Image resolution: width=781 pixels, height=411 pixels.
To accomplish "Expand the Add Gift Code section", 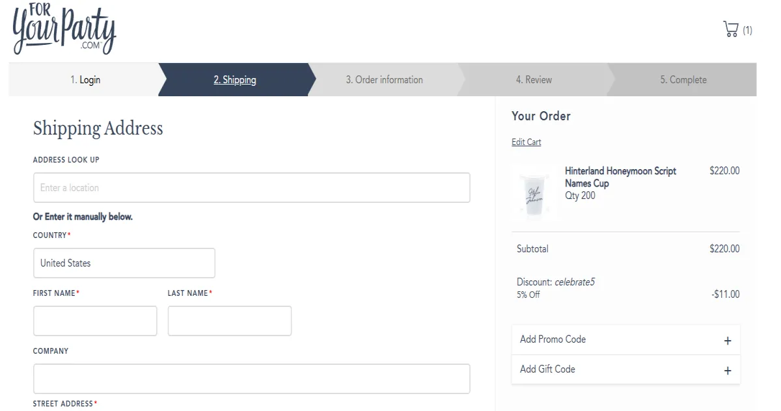I will pos(547,369).
